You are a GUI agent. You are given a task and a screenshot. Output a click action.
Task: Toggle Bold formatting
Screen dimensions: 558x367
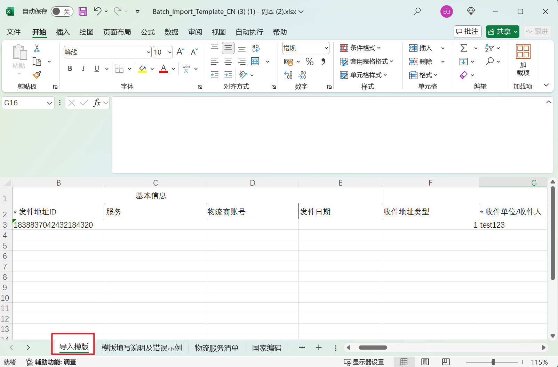[x=70, y=68]
